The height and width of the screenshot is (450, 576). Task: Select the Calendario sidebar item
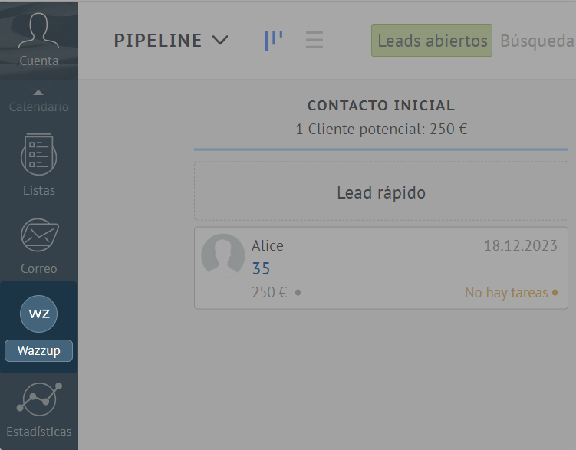(x=38, y=107)
